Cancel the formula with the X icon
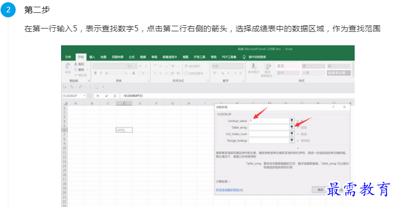The width and height of the screenshot is (395, 207). point(97,96)
